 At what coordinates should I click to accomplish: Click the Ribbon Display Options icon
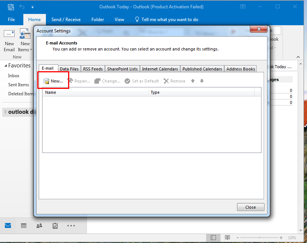coord(243,7)
